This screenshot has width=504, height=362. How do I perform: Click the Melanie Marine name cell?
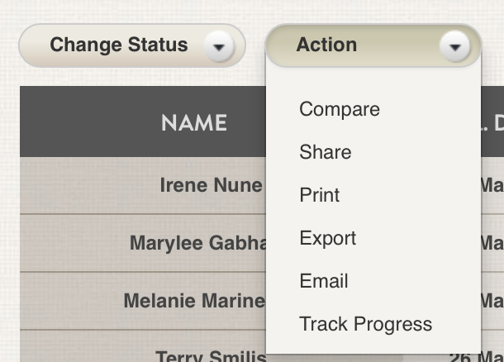(x=195, y=301)
